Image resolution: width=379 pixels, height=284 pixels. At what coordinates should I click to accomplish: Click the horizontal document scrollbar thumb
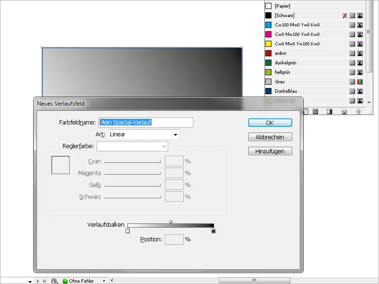(x=254, y=280)
